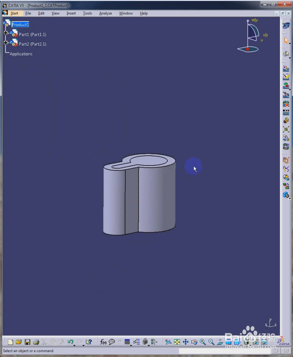This screenshot has height=357, width=293.
Task: Click the Zoom In magnifier
Action: [x=203, y=342]
